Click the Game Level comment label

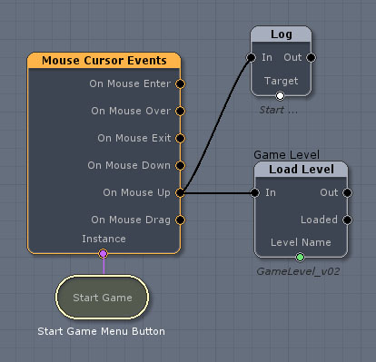[286, 155]
